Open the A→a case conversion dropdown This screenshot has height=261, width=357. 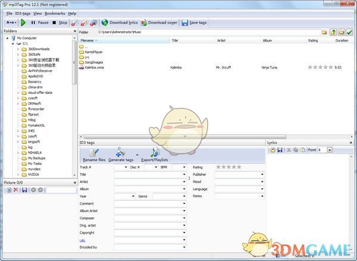click(11, 23)
